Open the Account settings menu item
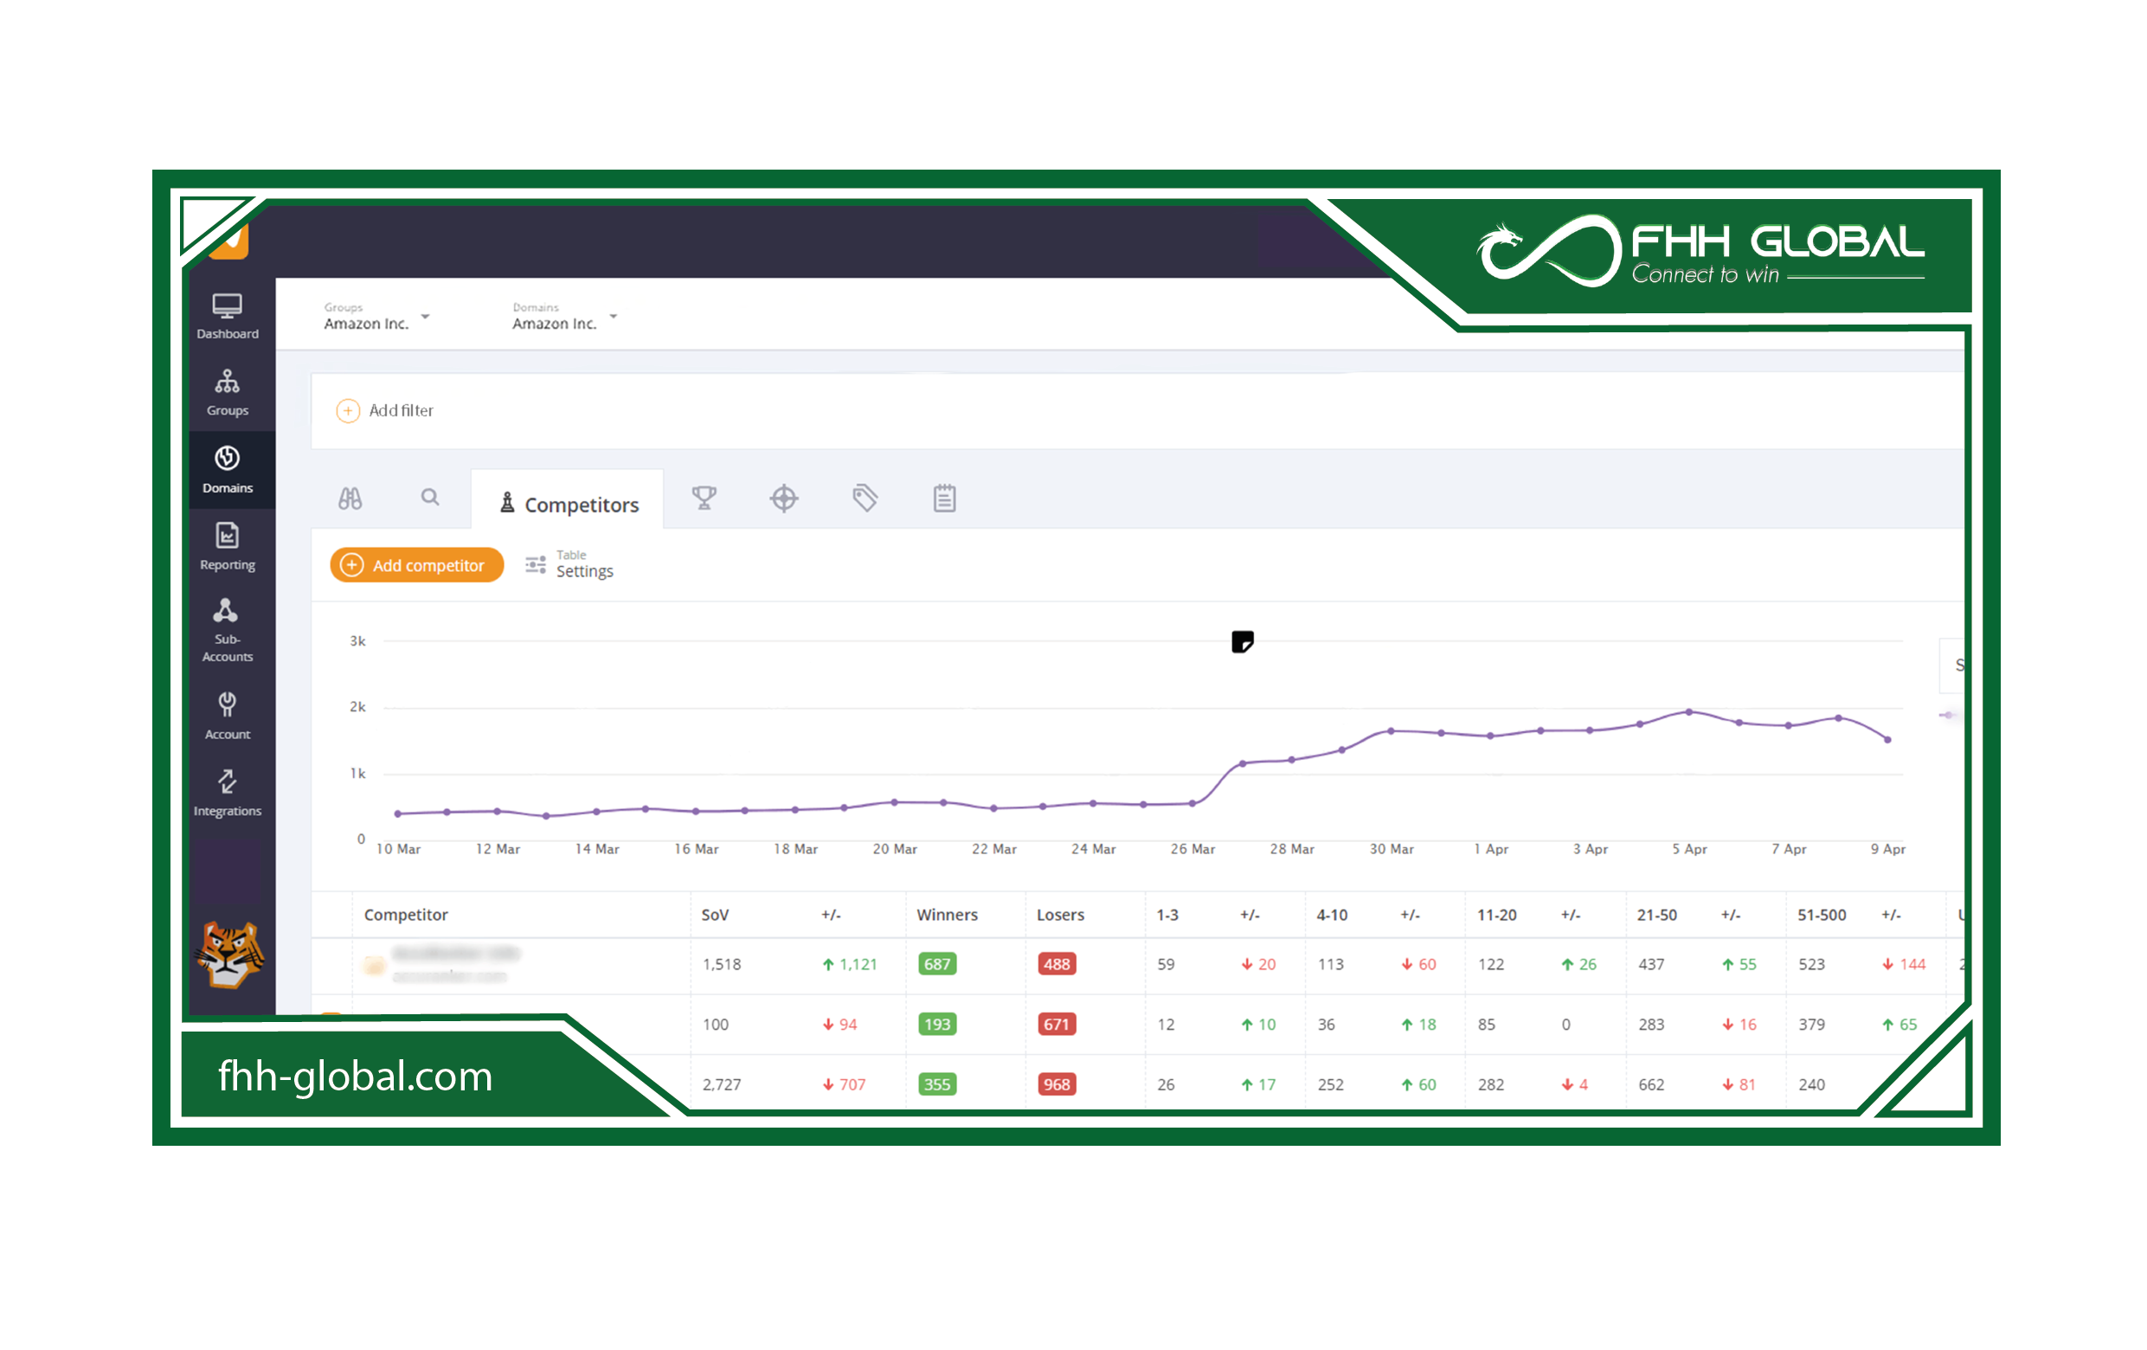Viewport: 2147px width, 1350px height. click(x=228, y=713)
